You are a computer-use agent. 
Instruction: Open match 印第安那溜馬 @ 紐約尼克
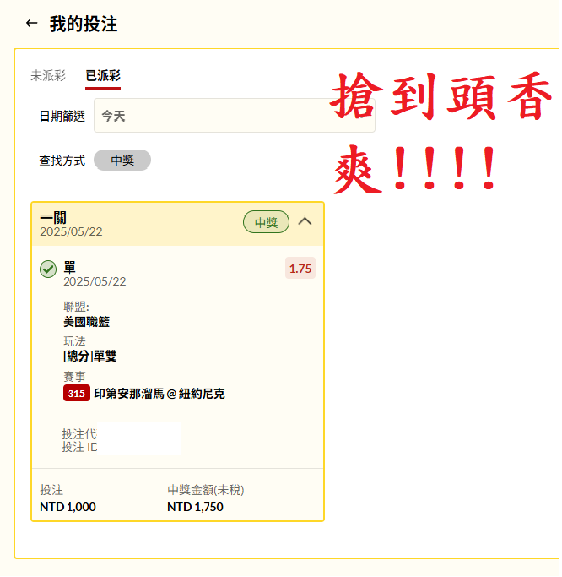159,395
